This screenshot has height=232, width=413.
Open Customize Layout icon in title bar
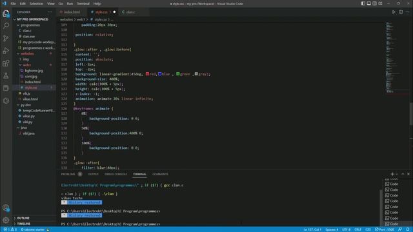point(380,4)
